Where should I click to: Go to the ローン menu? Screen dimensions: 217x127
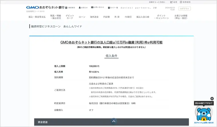coord(82,17)
